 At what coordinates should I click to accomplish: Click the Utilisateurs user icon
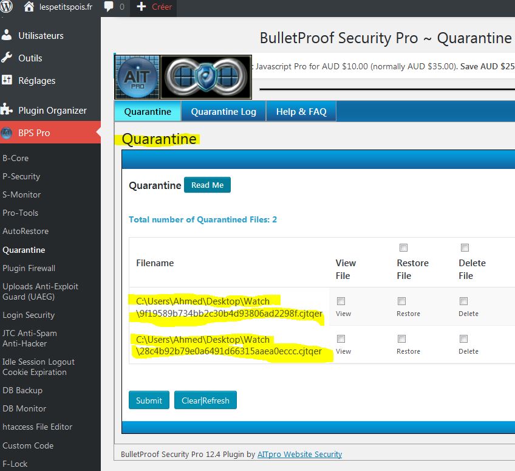pos(7,35)
